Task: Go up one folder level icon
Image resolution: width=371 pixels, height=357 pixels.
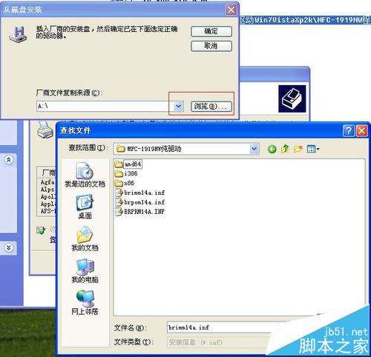Action: click(285, 149)
